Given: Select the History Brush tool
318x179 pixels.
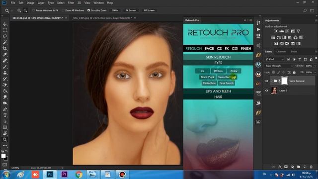Looking at the screenshot, I should [5, 79].
